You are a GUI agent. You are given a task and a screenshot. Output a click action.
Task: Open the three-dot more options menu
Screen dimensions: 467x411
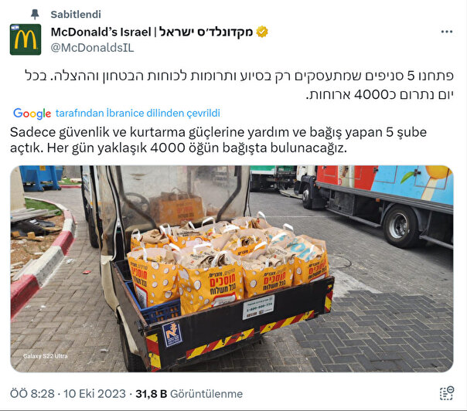click(x=447, y=32)
